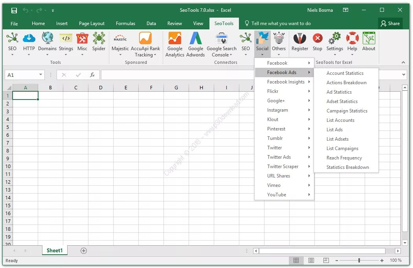Image resolution: width=413 pixels, height=268 pixels.
Task: Click the vertical scrollbar down arrow
Action: [405, 243]
